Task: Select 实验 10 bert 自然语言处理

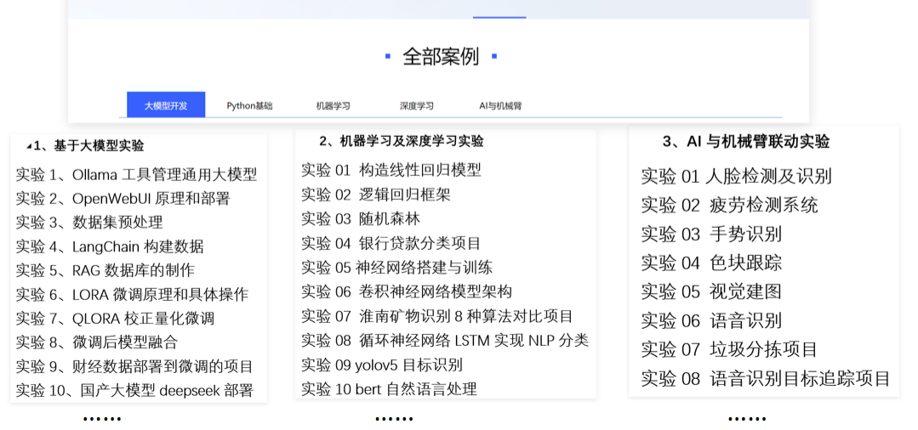Action: point(390,388)
